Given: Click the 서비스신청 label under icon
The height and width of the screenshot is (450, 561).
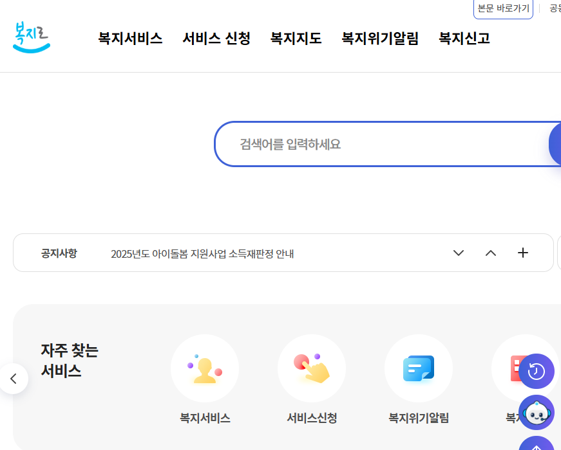Looking at the screenshot, I should point(312,418).
